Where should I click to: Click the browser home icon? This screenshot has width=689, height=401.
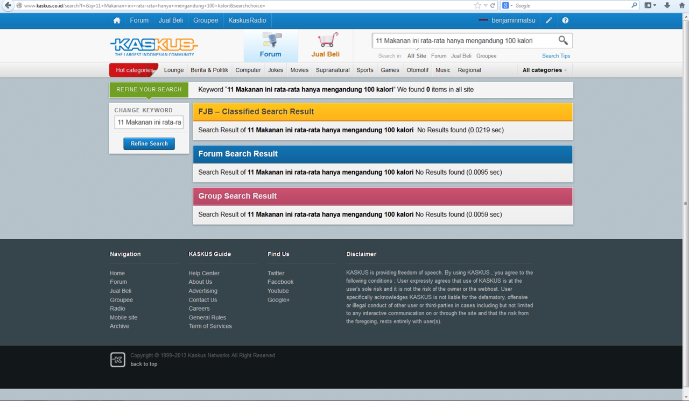[x=681, y=5]
